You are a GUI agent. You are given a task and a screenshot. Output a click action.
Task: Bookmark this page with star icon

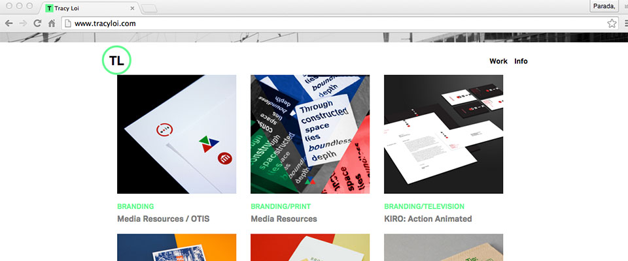[x=612, y=23]
